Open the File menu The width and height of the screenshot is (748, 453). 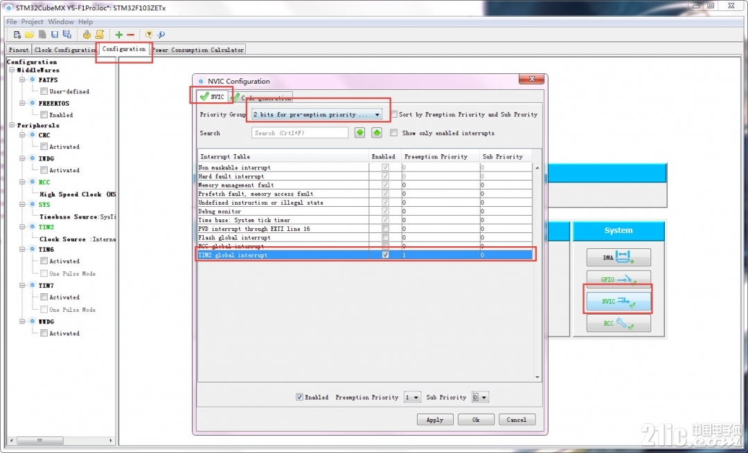(12, 21)
